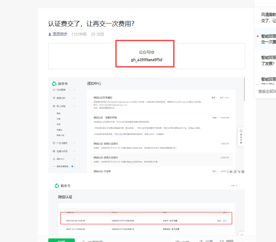Open account dropdown in 微信认证 screenshot header
276x242 pixels.
pyautogui.click(x=234, y=186)
